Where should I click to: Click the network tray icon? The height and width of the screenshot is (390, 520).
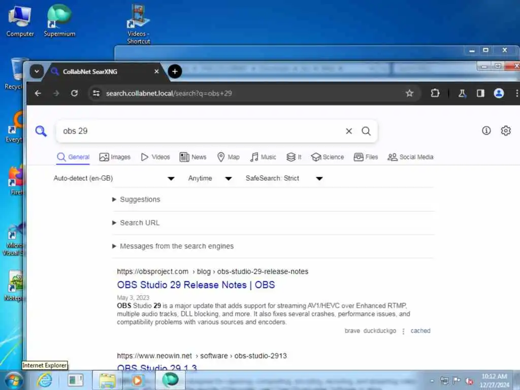tap(444, 380)
